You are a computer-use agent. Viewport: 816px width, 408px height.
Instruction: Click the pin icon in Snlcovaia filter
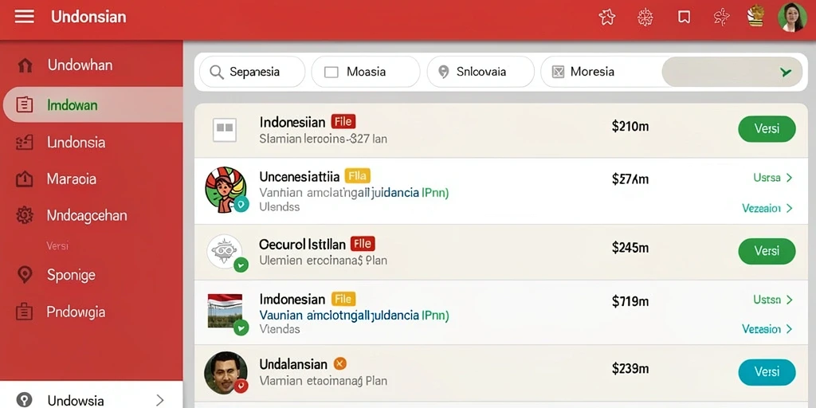(x=443, y=72)
